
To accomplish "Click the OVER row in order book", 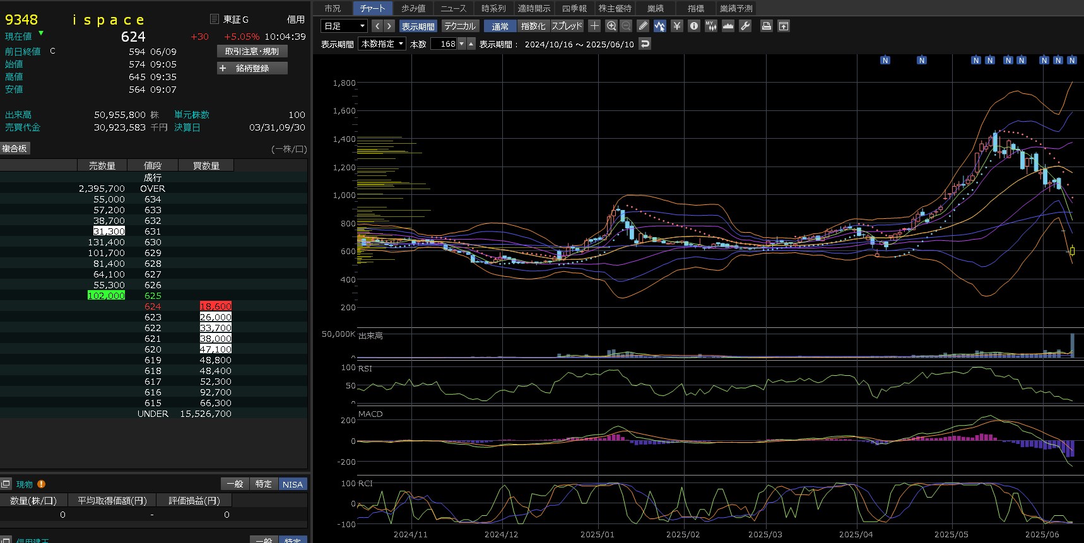I will click(x=153, y=189).
